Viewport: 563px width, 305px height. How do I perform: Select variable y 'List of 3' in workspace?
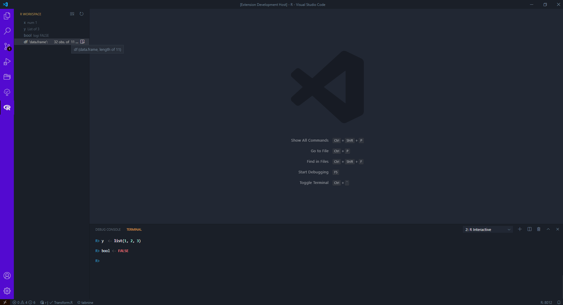point(52,29)
